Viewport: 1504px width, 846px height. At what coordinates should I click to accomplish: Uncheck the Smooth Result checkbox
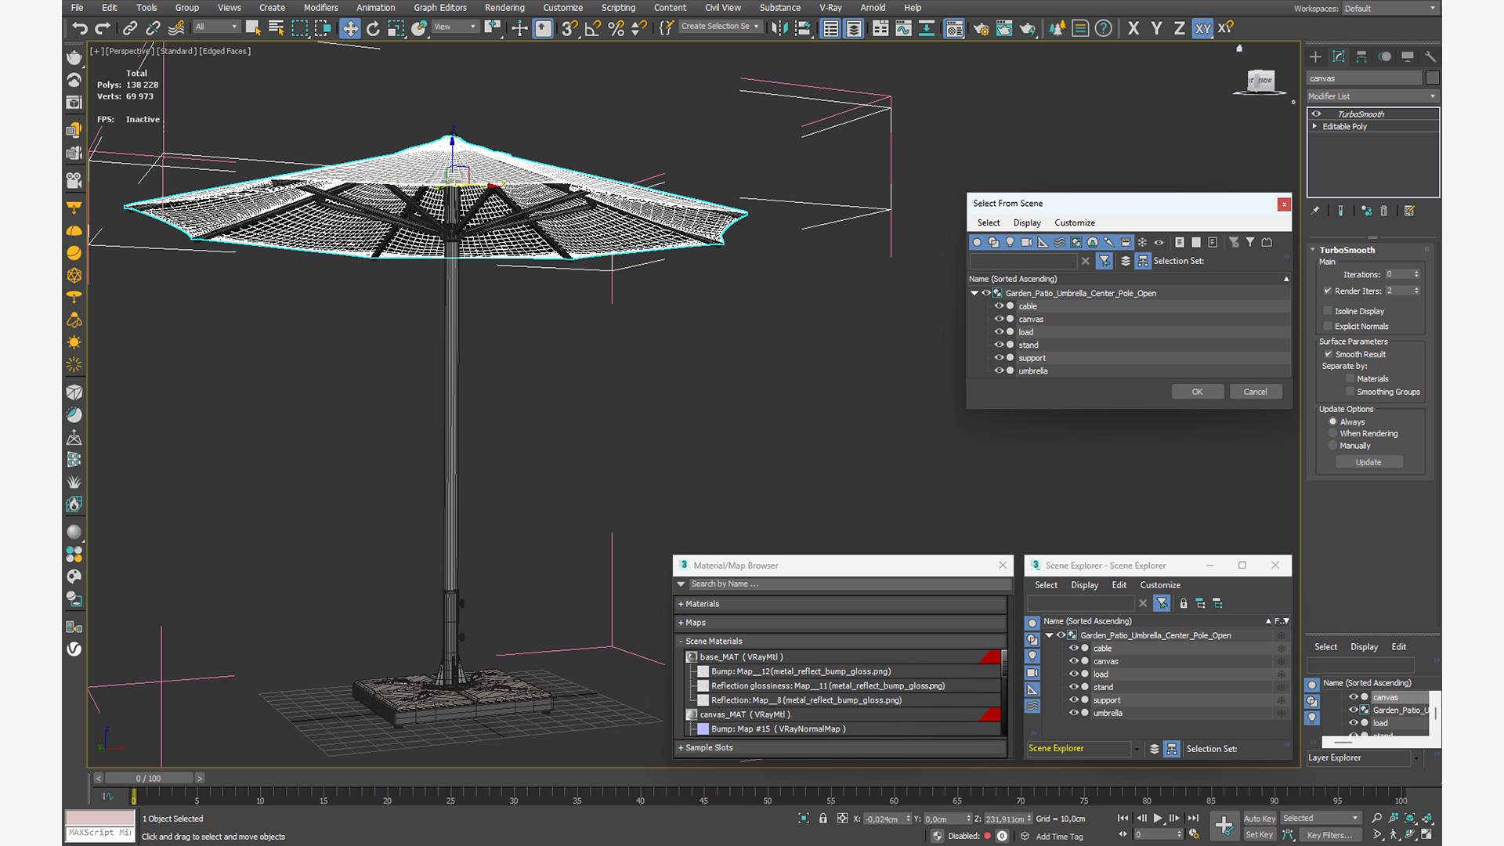(x=1328, y=354)
